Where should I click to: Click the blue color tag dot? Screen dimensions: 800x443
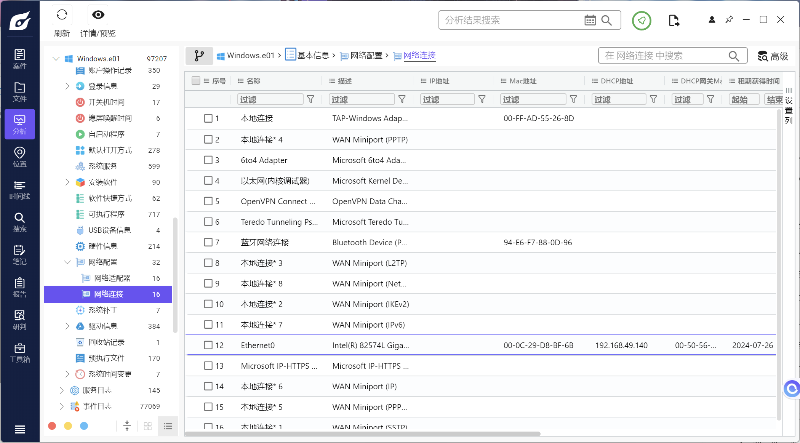tap(84, 426)
